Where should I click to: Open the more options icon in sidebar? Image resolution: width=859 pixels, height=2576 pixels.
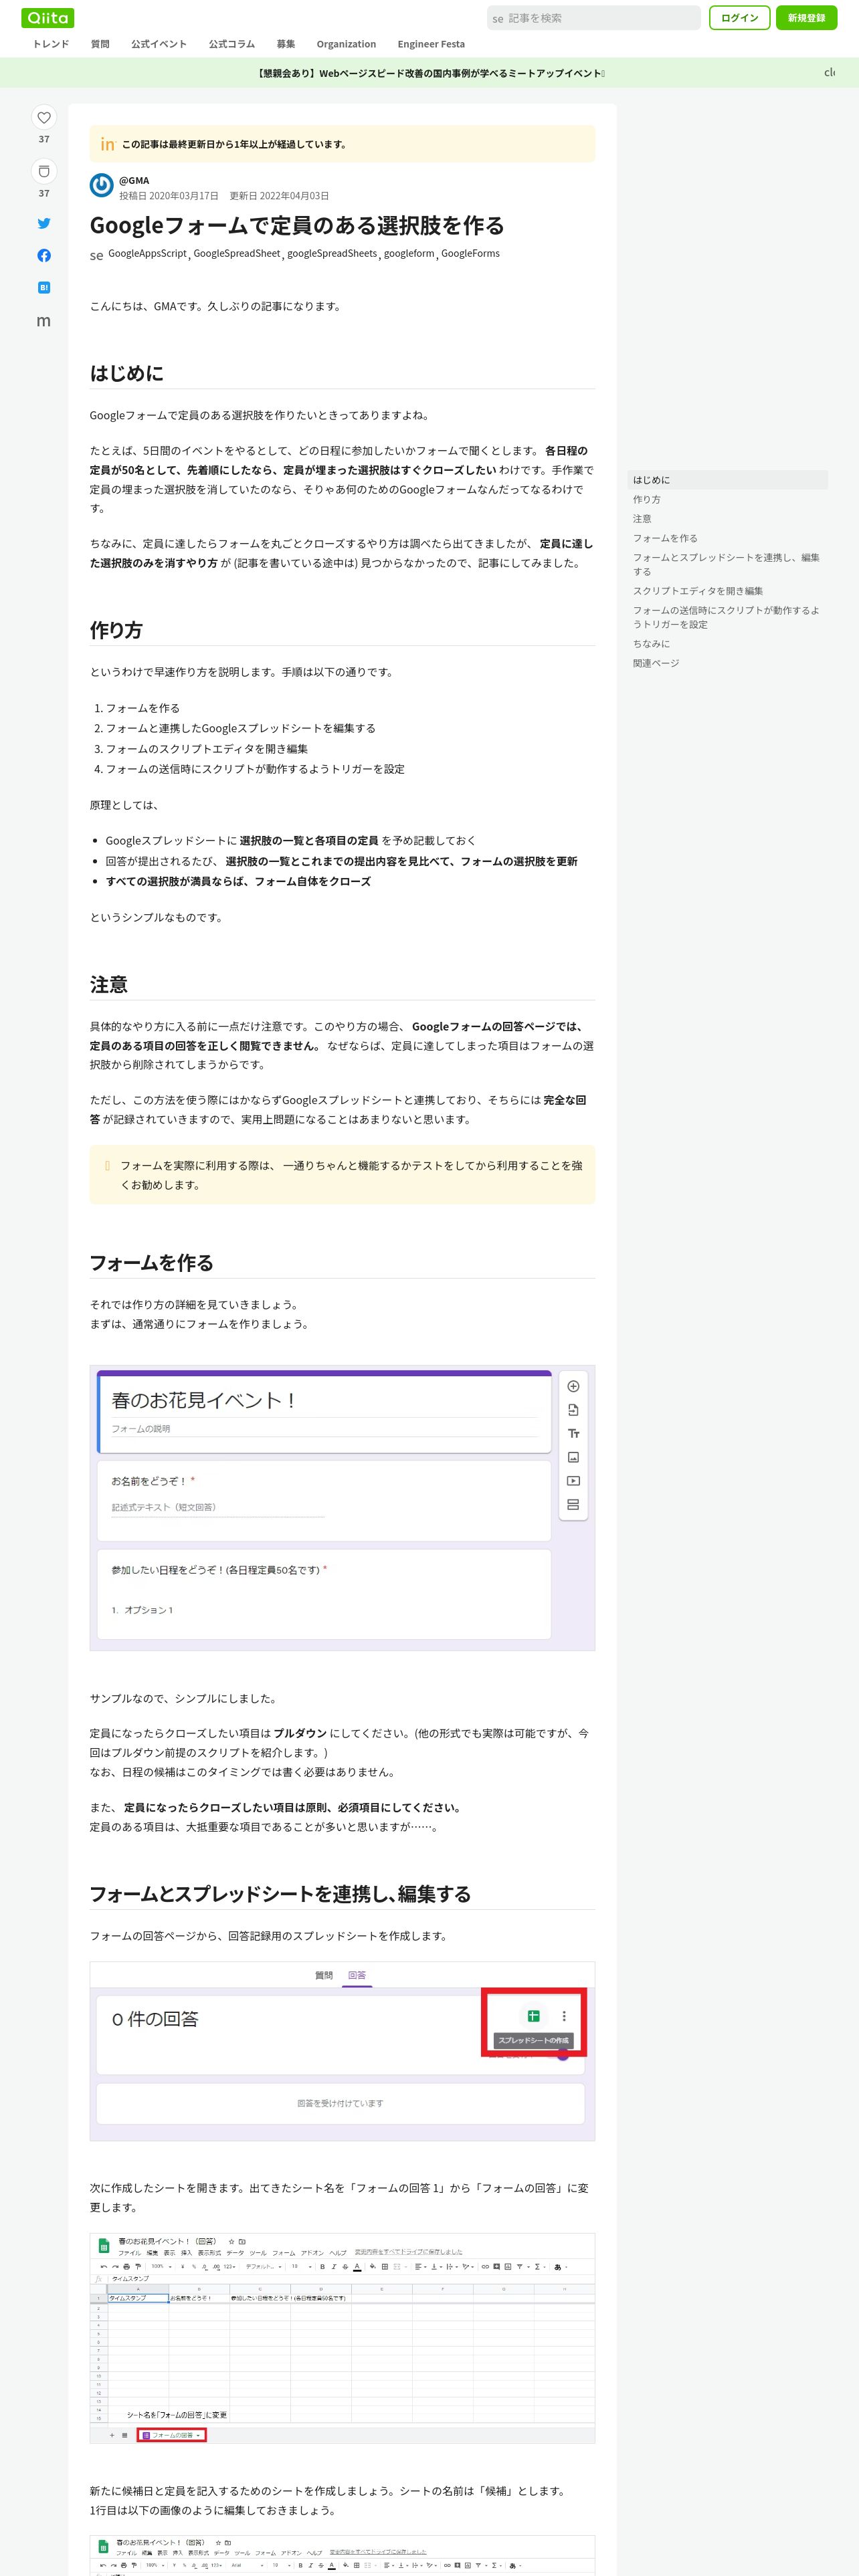point(44,321)
